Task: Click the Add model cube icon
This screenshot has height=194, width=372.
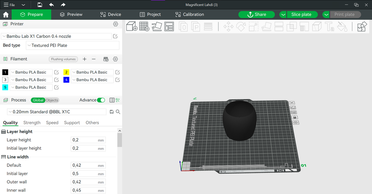Action: pos(132,26)
